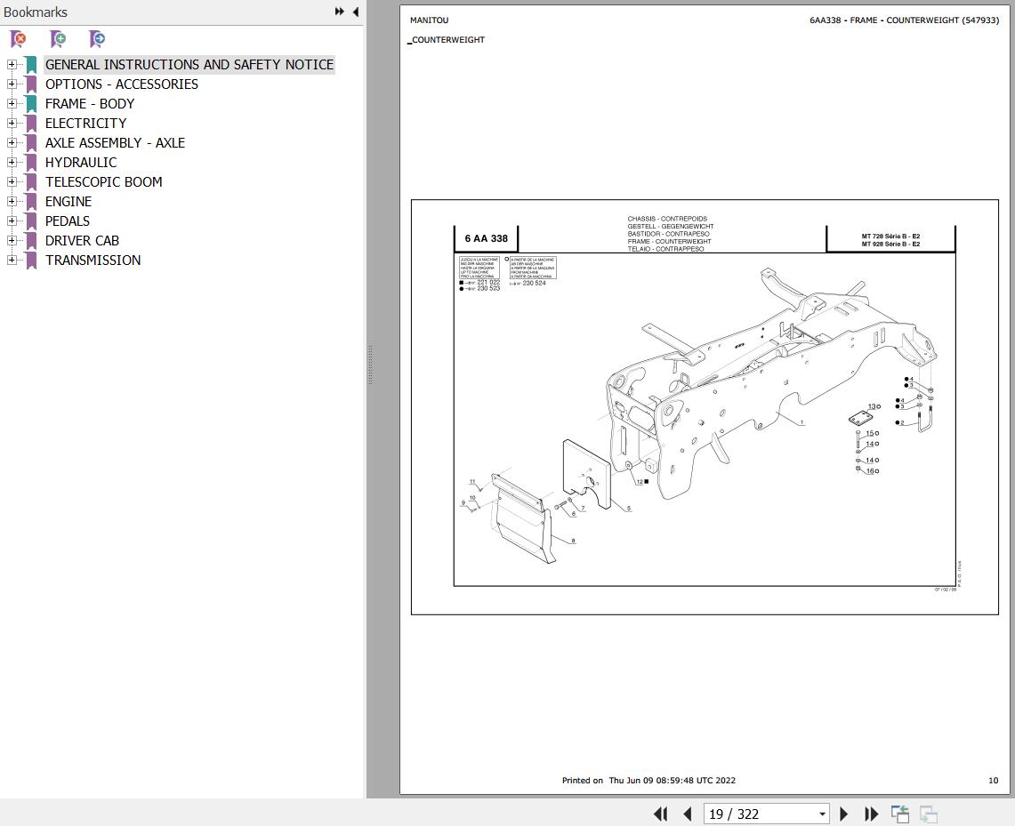Click the bookmark ribbon icon beside ENGINE
Image resolution: width=1015 pixels, height=826 pixels.
(x=30, y=201)
